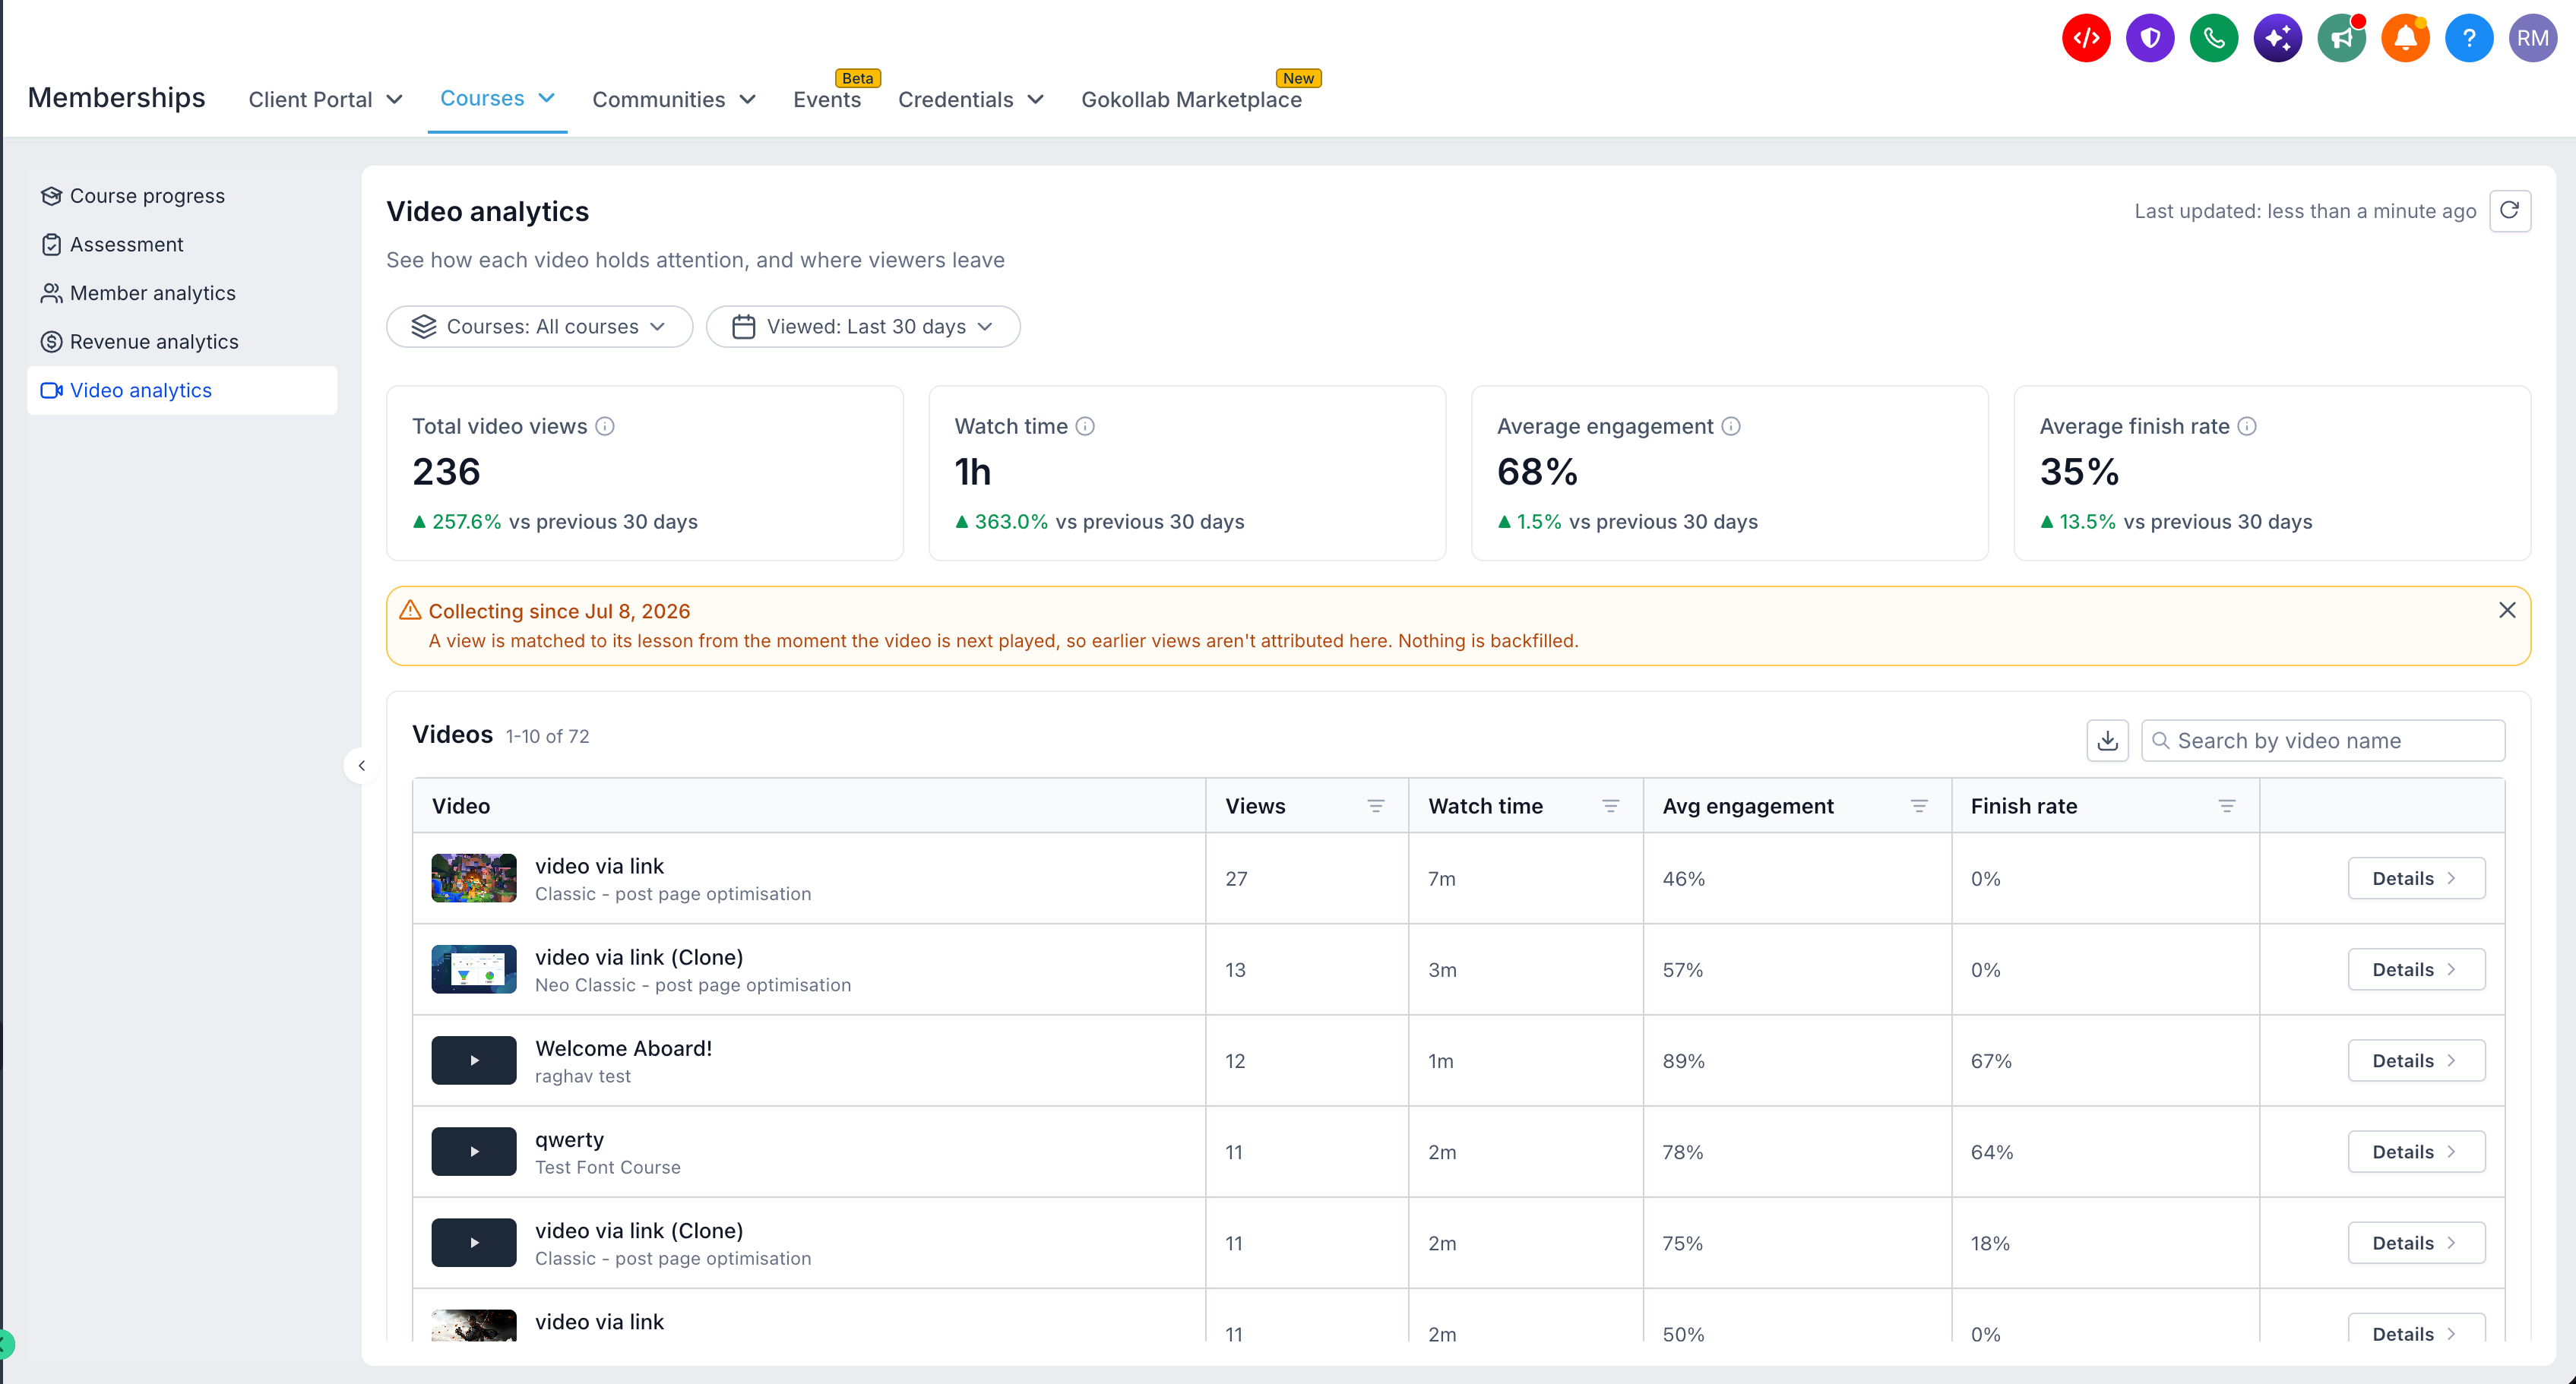
Task: Open the sparkle AI assistant icon
Action: [2278, 38]
